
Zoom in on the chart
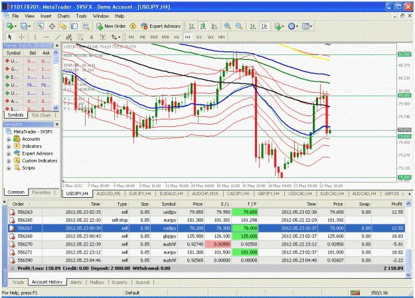click(x=227, y=26)
